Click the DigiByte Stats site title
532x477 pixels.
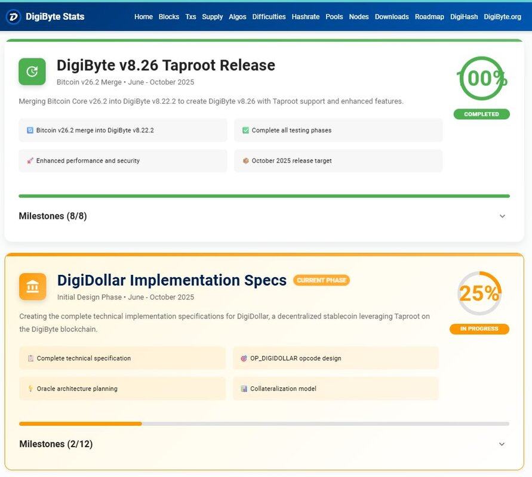pyautogui.click(x=55, y=17)
